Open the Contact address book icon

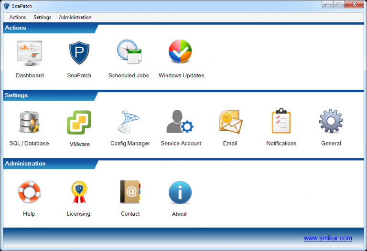point(130,192)
